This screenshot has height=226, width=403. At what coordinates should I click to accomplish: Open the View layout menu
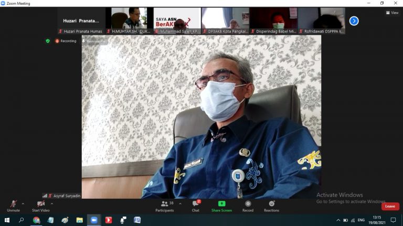pos(392,13)
